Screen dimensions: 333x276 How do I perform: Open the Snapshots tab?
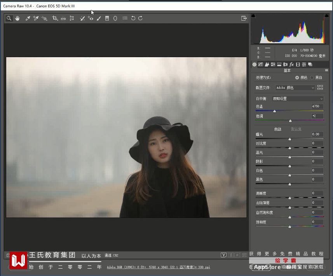[x=310, y=65]
